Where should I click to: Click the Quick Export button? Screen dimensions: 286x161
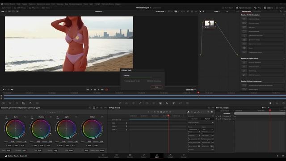tap(227, 8)
